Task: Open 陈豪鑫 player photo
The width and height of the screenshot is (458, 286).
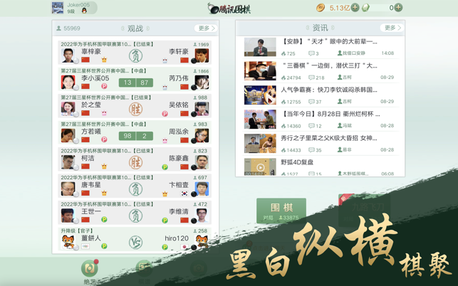Action: click(x=202, y=162)
